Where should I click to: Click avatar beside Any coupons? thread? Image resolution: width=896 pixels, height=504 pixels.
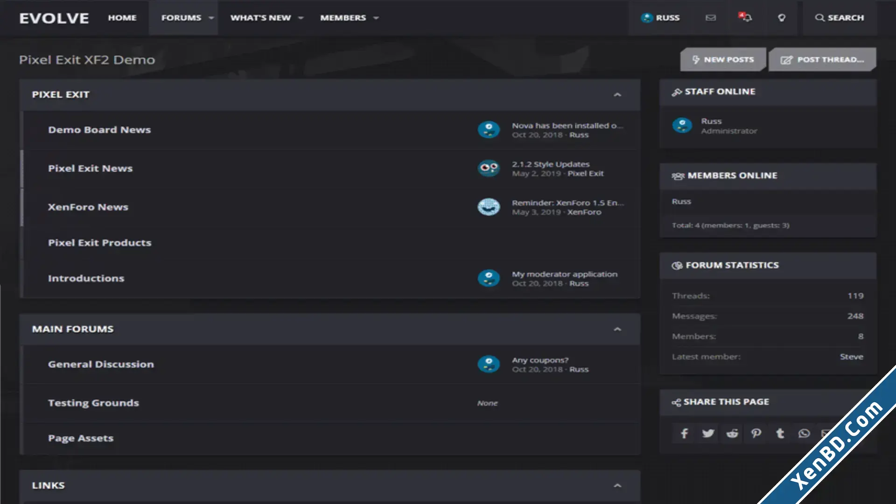[489, 364]
